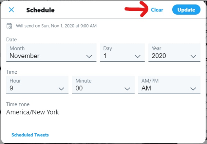Clear the scheduled time

(x=157, y=10)
